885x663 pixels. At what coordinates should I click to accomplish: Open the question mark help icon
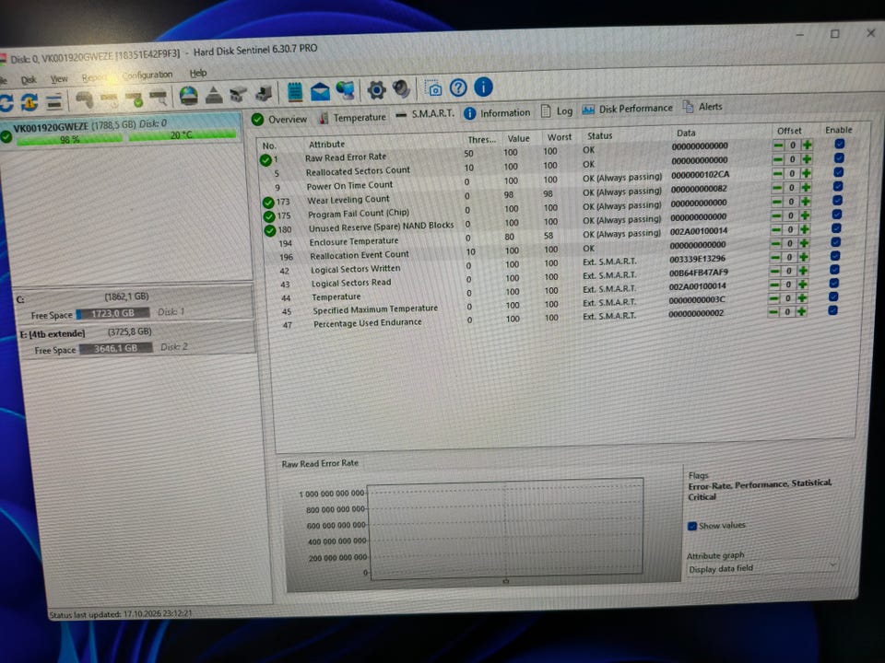[x=458, y=88]
